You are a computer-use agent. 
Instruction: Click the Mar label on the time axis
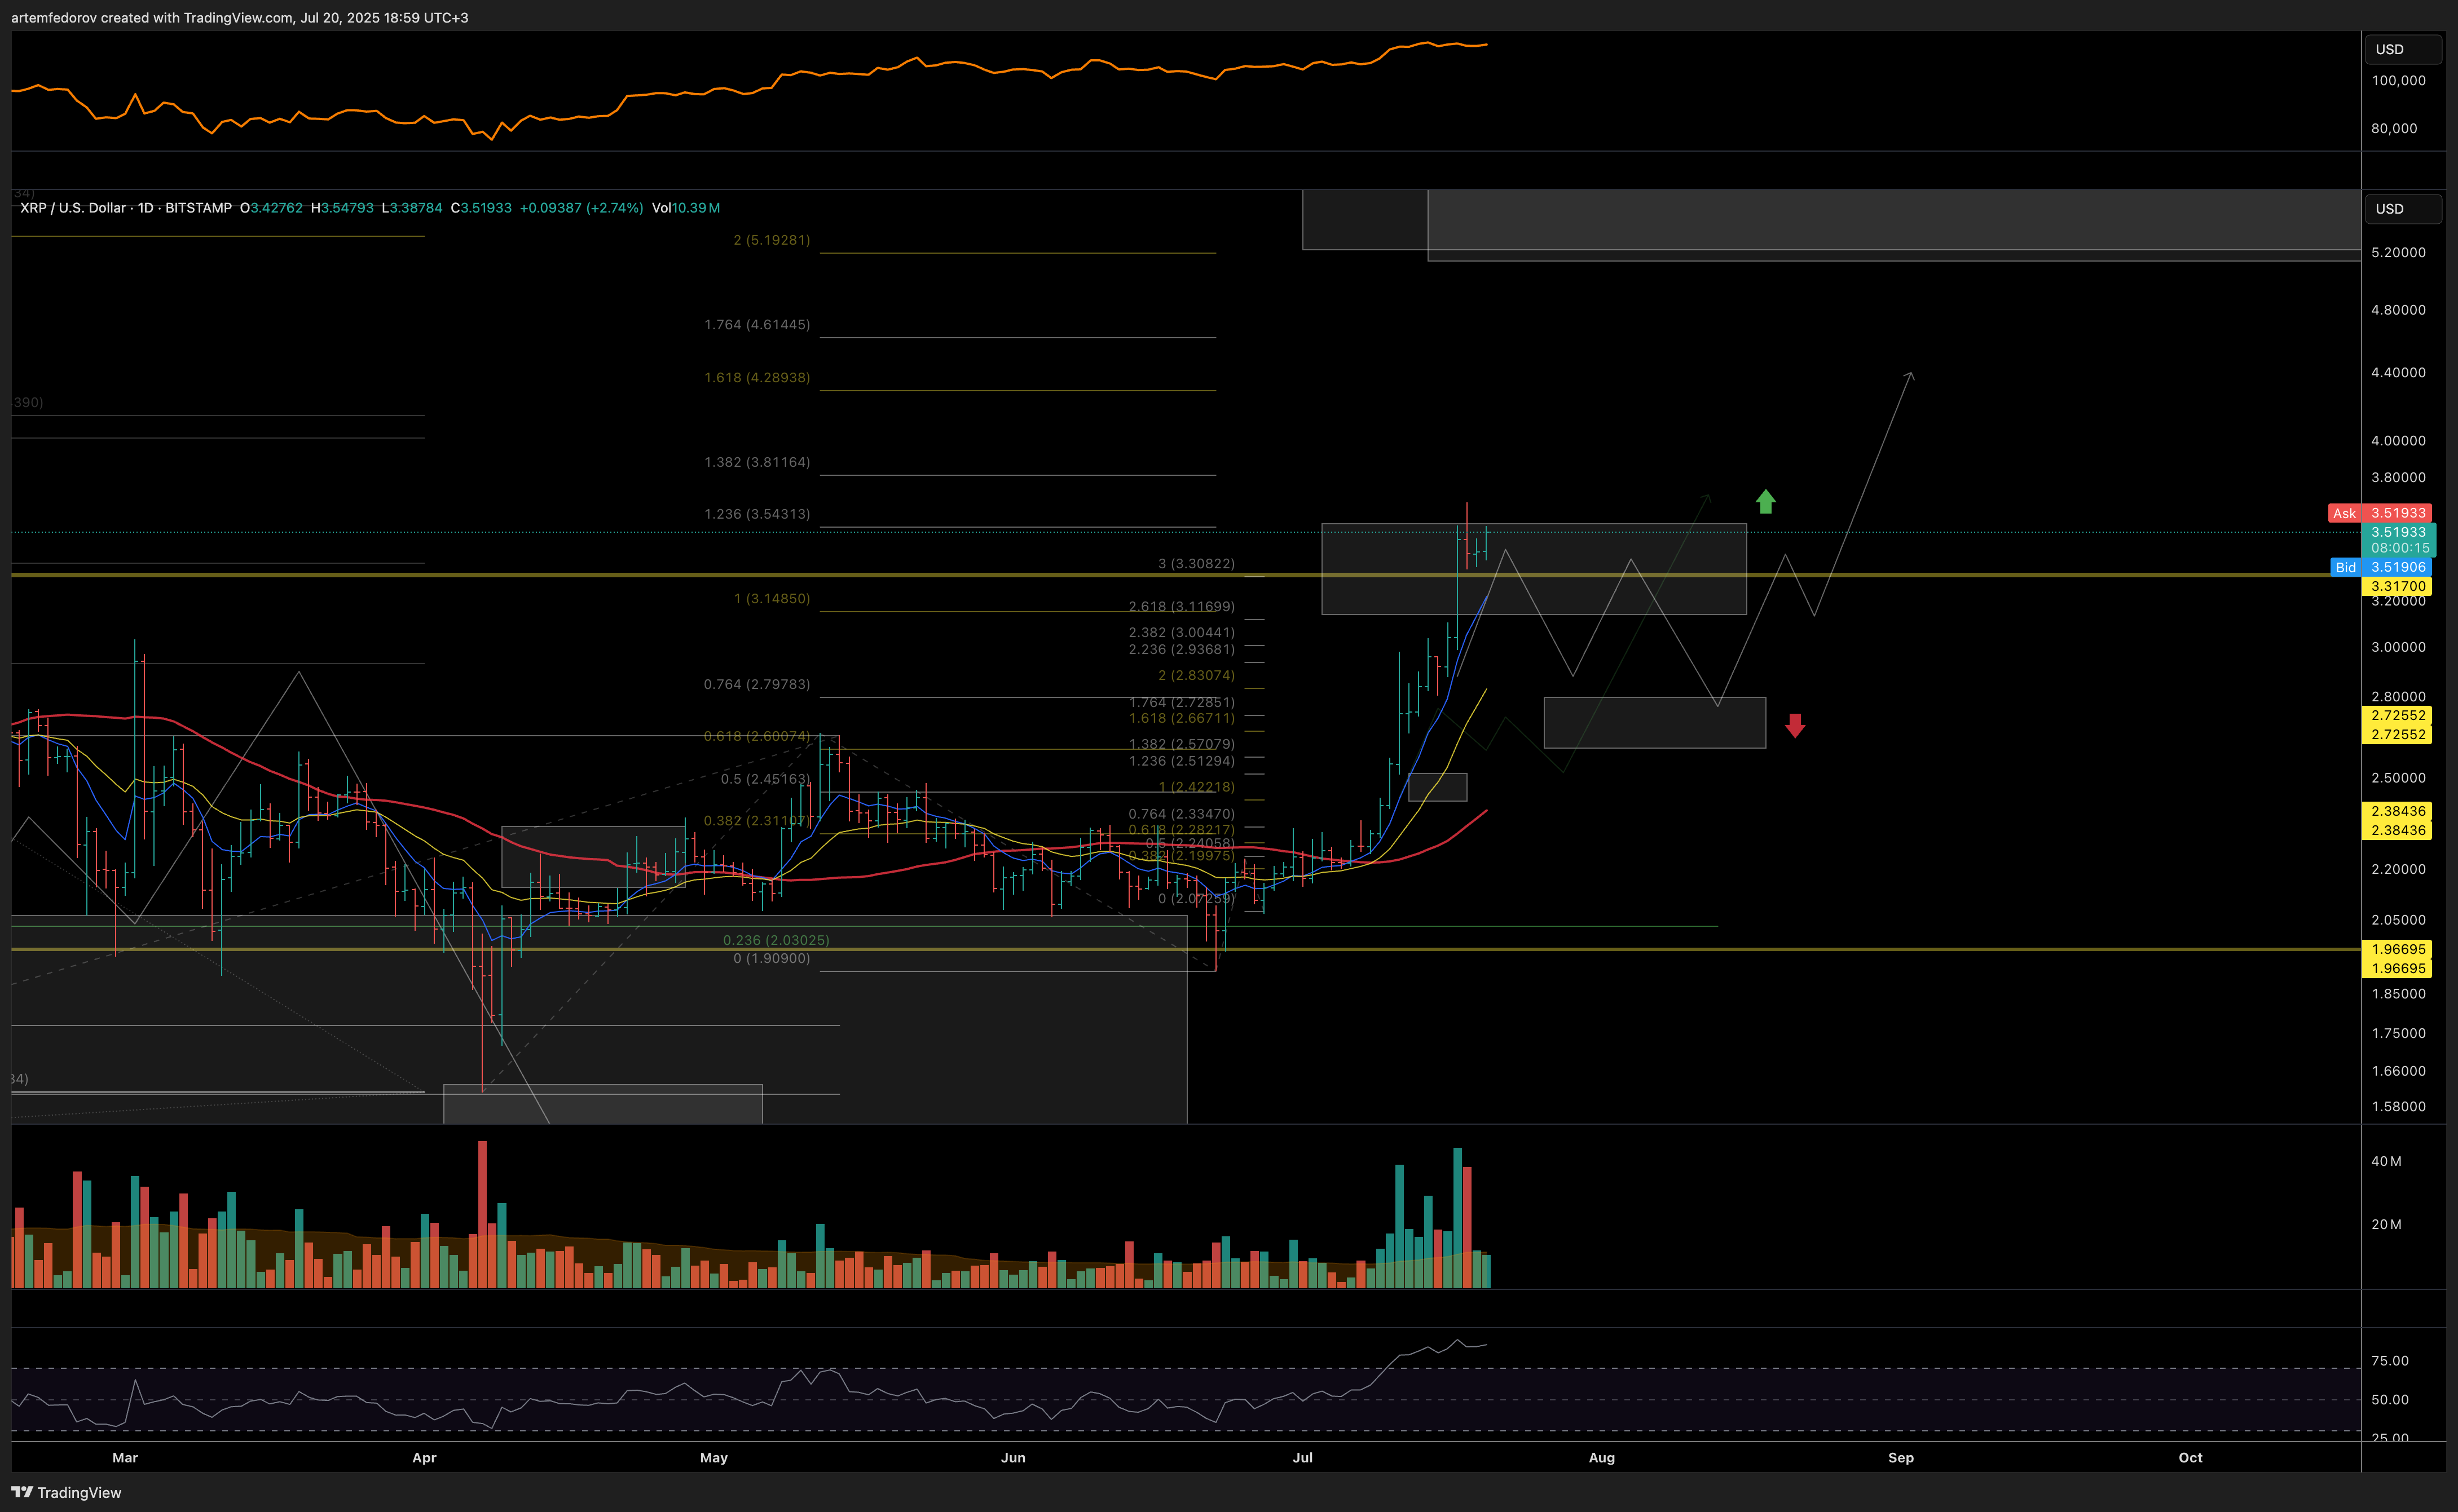(125, 1458)
